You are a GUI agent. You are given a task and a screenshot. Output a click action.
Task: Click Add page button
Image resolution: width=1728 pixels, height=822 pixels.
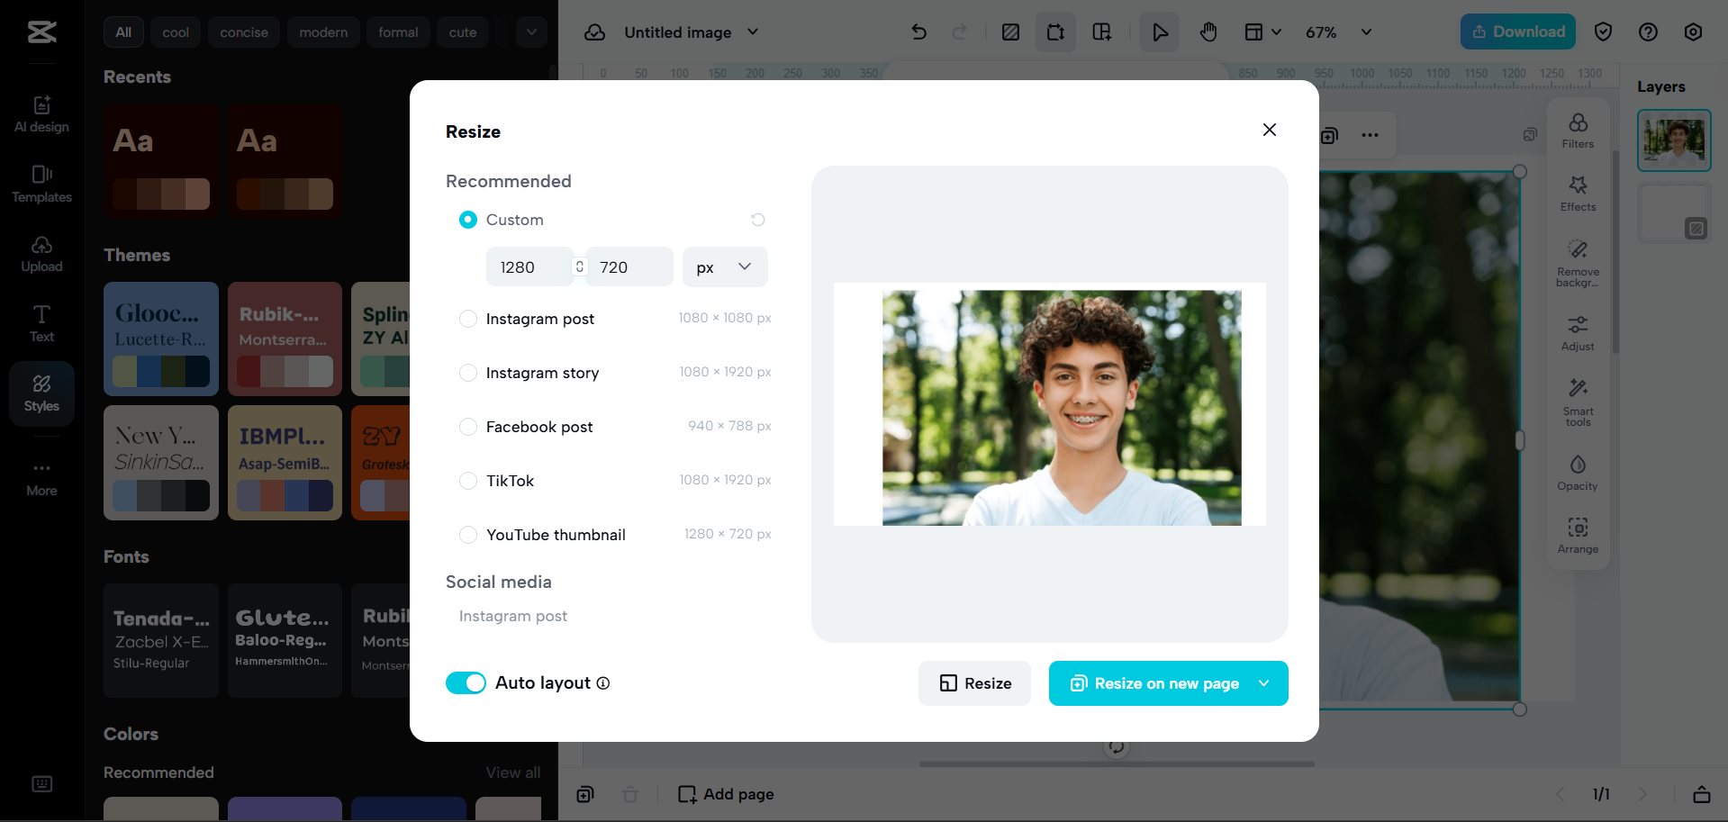[726, 794]
